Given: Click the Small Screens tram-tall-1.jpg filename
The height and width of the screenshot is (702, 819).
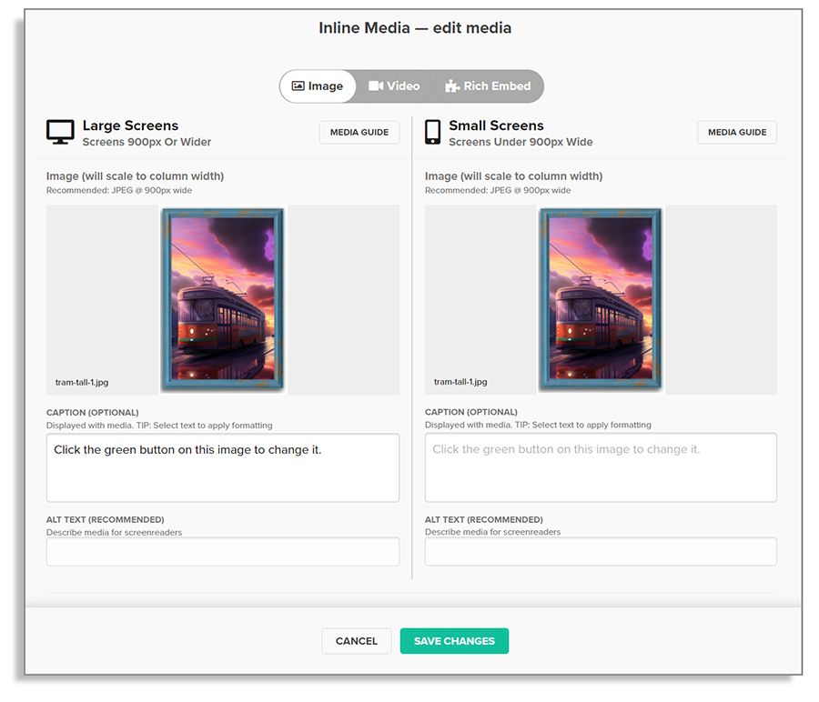Looking at the screenshot, I should (460, 382).
